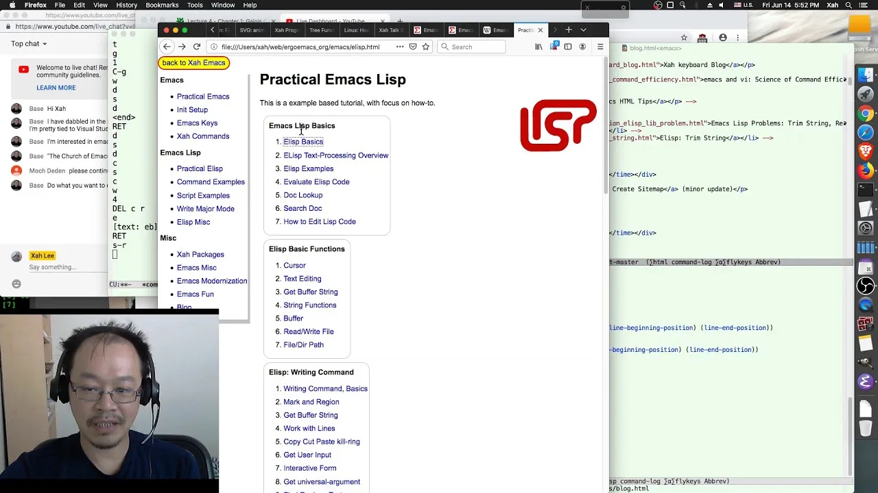
Task: Save page to Pocket icon
Action: (413, 47)
